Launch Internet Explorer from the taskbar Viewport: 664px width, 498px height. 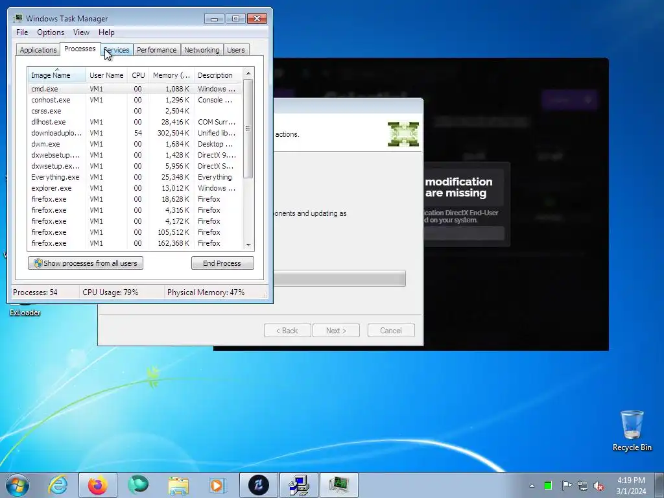(58, 485)
